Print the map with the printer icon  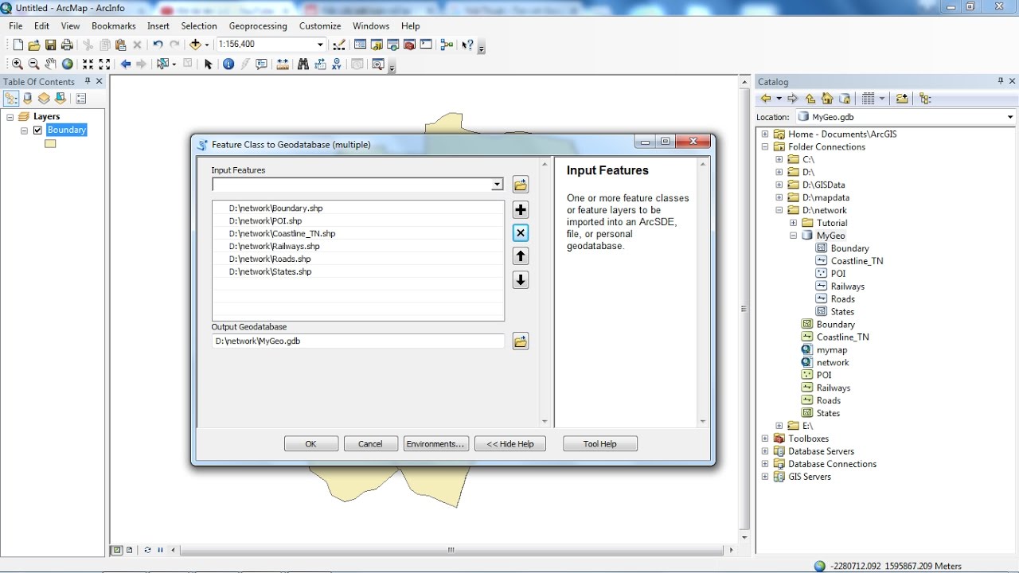[67, 45]
